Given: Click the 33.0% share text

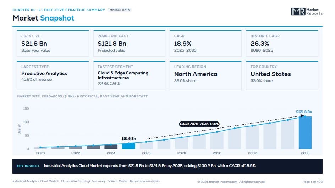Looking at the screenshot, I should 262,81.
